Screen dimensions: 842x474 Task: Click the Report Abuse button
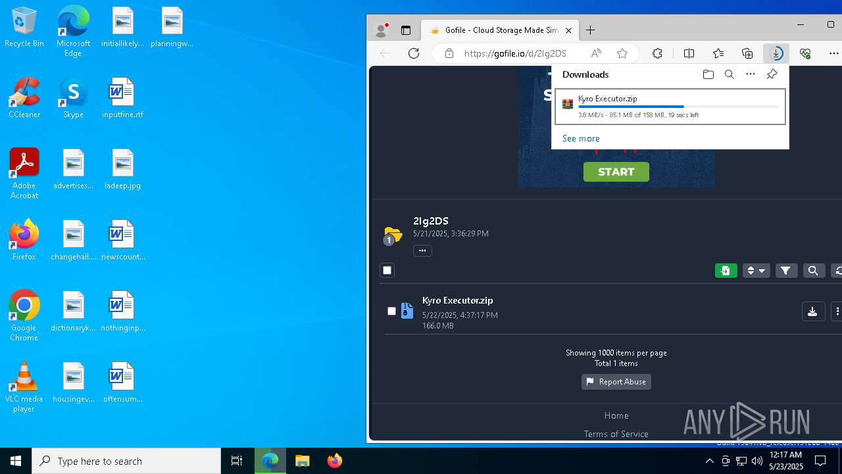pyautogui.click(x=616, y=382)
